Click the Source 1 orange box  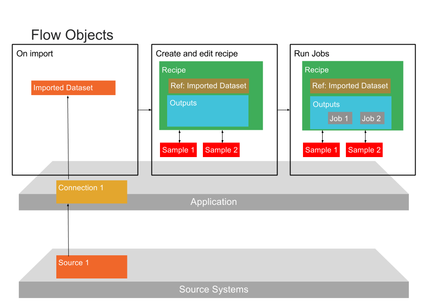tap(92, 266)
